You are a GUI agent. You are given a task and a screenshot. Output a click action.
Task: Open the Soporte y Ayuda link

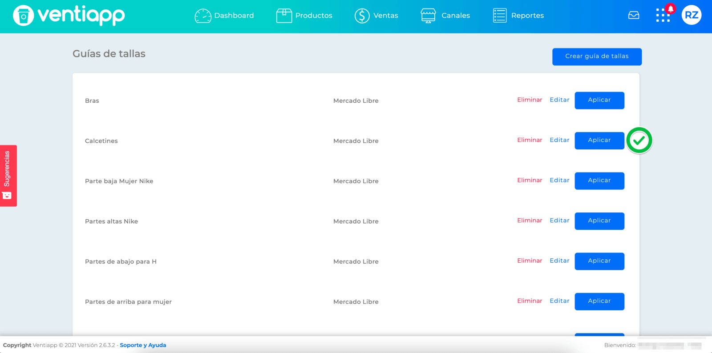tap(143, 345)
